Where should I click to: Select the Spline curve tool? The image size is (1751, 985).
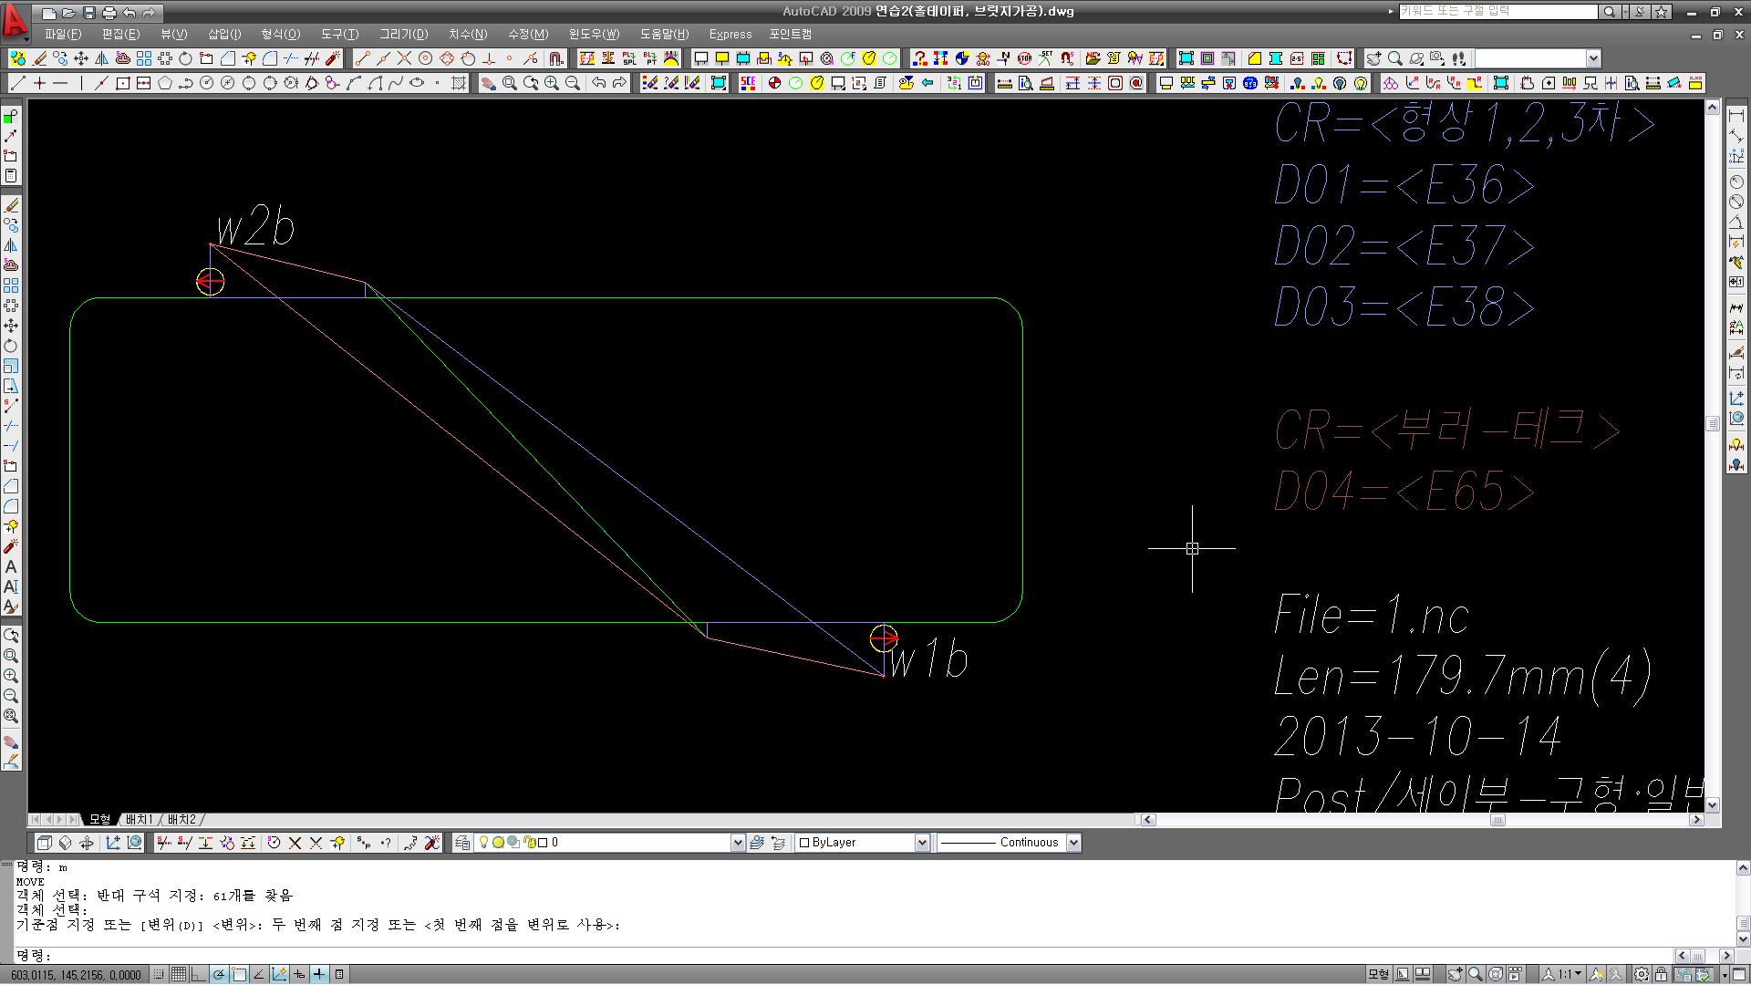click(x=396, y=83)
